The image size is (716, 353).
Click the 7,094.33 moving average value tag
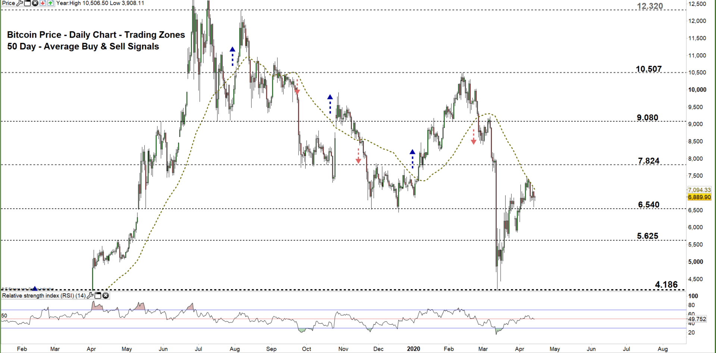(700, 190)
